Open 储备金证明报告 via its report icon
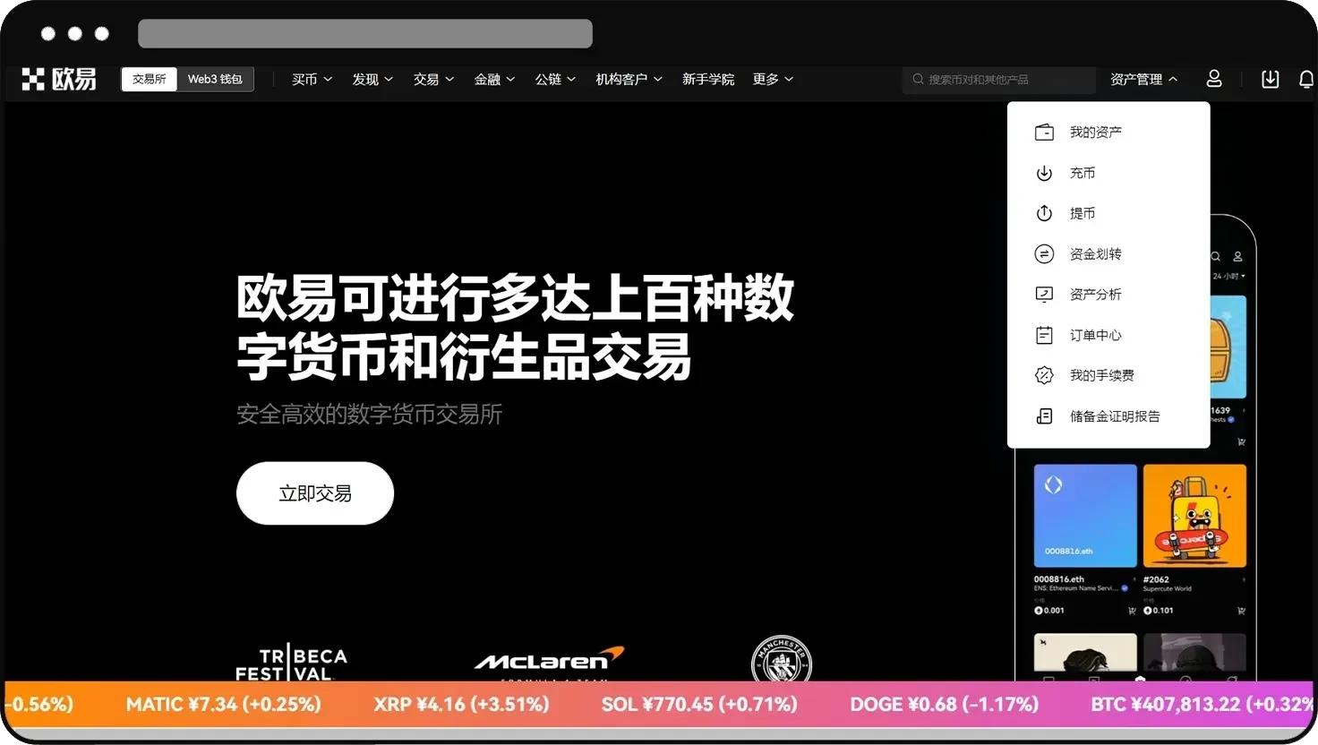This screenshot has height=745, width=1318. (x=1044, y=415)
